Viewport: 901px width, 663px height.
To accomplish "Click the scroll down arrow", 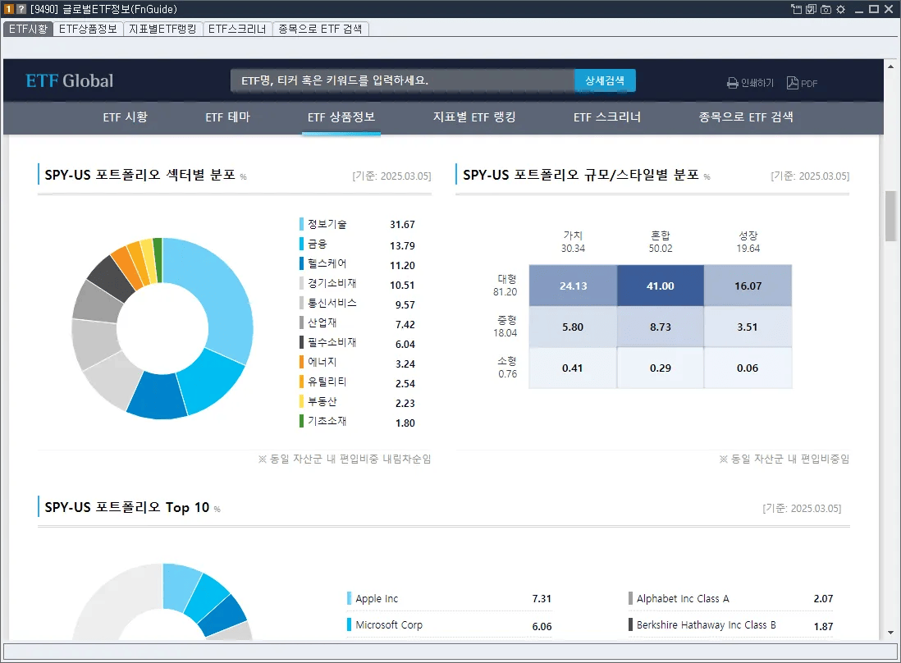I will pos(890,633).
